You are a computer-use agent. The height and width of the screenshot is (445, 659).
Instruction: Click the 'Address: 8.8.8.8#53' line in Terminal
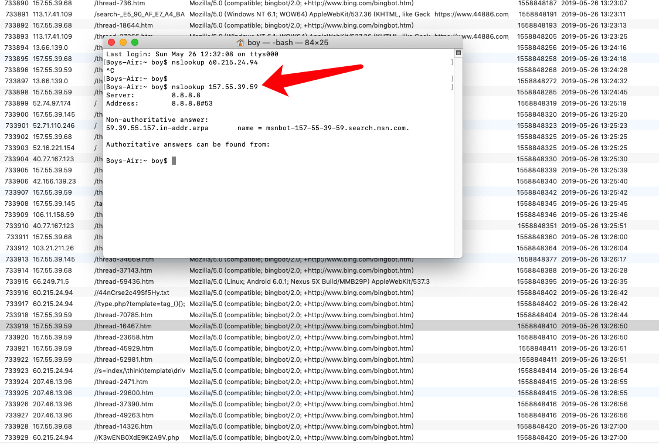159,103
